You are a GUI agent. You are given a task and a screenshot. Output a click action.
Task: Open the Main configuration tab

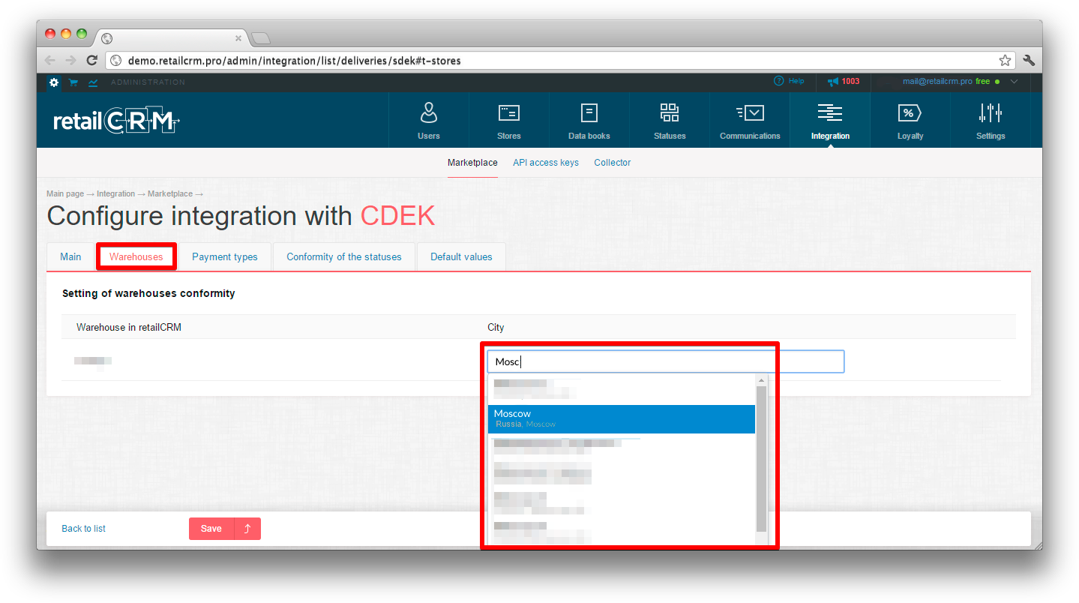70,256
